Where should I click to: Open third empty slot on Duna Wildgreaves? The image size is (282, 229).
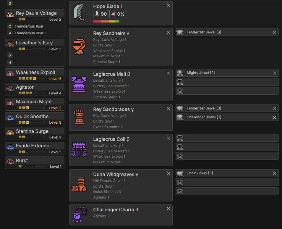coord(227,191)
